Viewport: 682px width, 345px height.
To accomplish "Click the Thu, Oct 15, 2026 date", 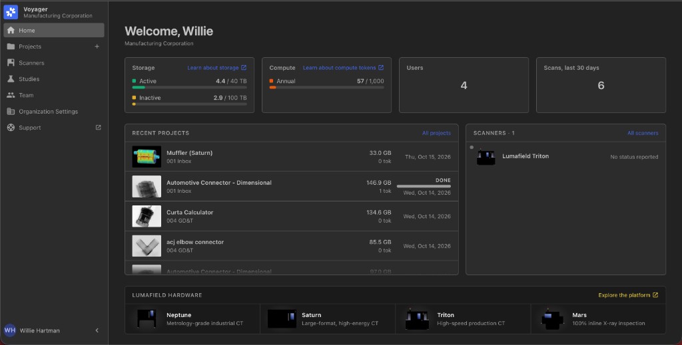I will point(428,157).
